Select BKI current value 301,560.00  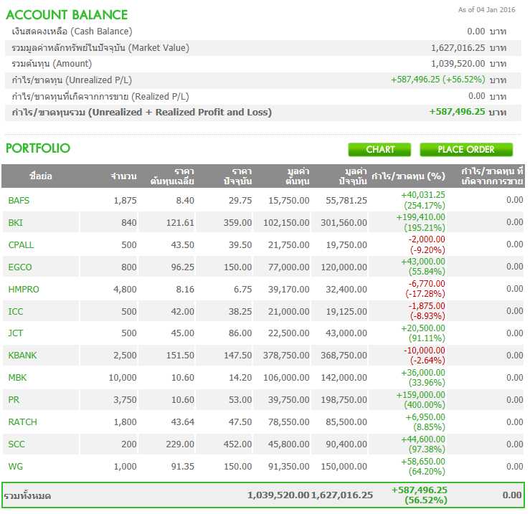point(344,223)
